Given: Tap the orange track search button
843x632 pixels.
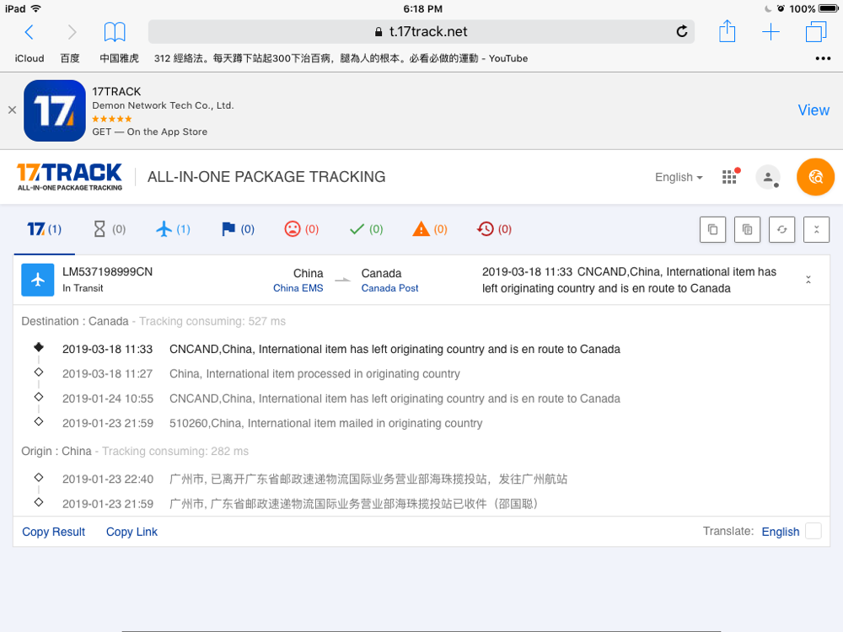Looking at the screenshot, I should [815, 177].
